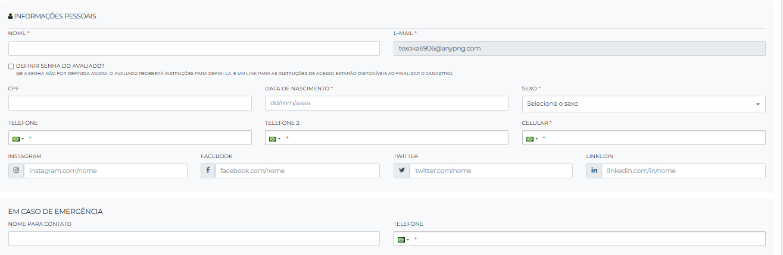Click the user icon beside Informações Pessoais

click(10, 16)
